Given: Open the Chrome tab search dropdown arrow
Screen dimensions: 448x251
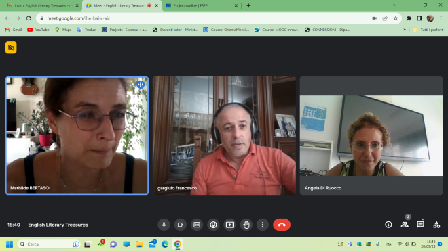Looking at the screenshot, I should (x=394, y=5).
